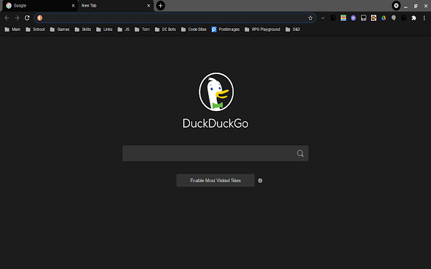Screen dimensions: 431x269
Task: Open the Links bookmarks folder
Action: 104,30
